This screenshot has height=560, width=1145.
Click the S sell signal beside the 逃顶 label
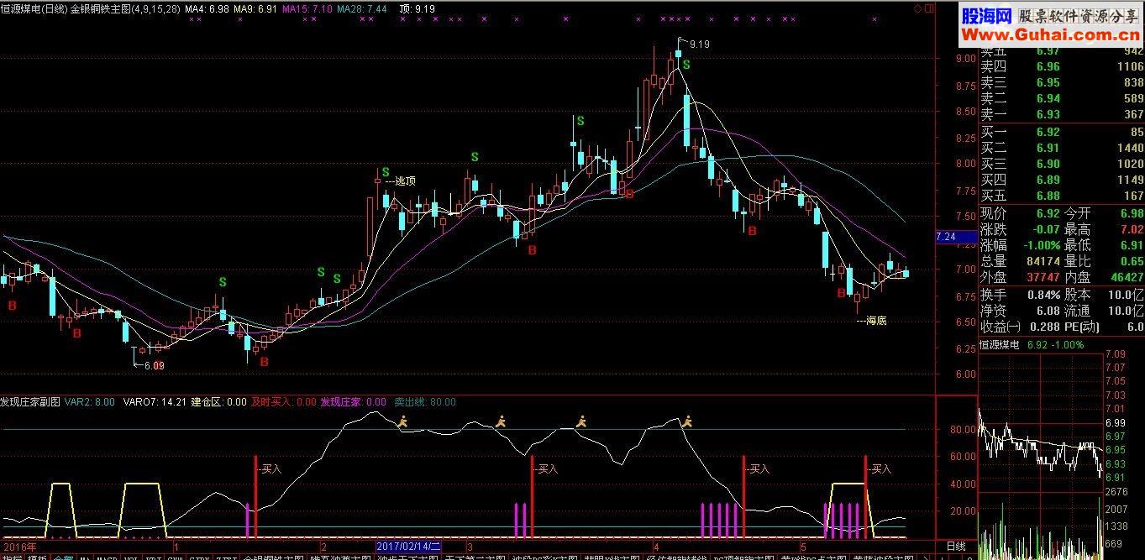[x=386, y=172]
